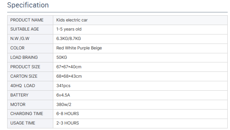
Task: Click the 6-8 HOURS charging time value
Action: 68,114
